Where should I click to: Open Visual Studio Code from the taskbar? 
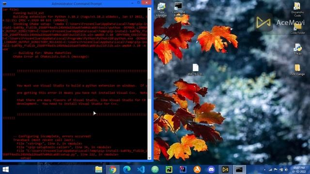coord(141,170)
